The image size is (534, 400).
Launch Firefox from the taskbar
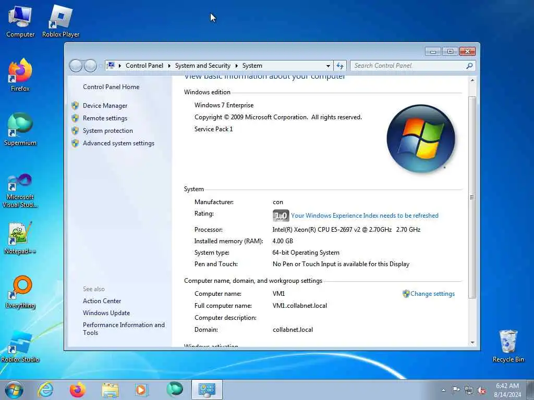tap(78, 390)
